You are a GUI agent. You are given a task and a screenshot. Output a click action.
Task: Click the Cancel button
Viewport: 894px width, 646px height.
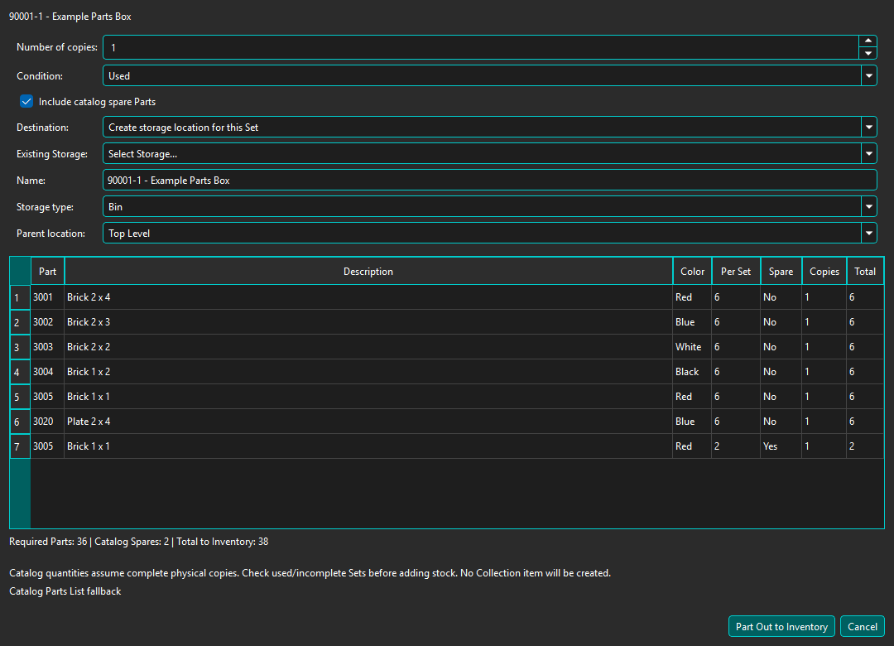point(862,627)
